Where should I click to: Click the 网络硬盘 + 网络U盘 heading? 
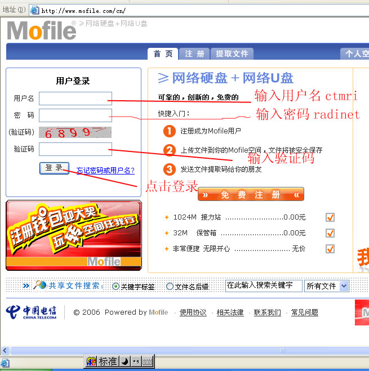click(226, 78)
